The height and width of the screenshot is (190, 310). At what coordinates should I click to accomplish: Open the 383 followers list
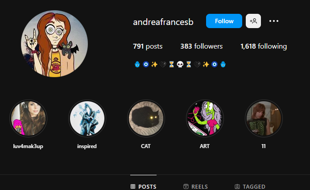(202, 46)
